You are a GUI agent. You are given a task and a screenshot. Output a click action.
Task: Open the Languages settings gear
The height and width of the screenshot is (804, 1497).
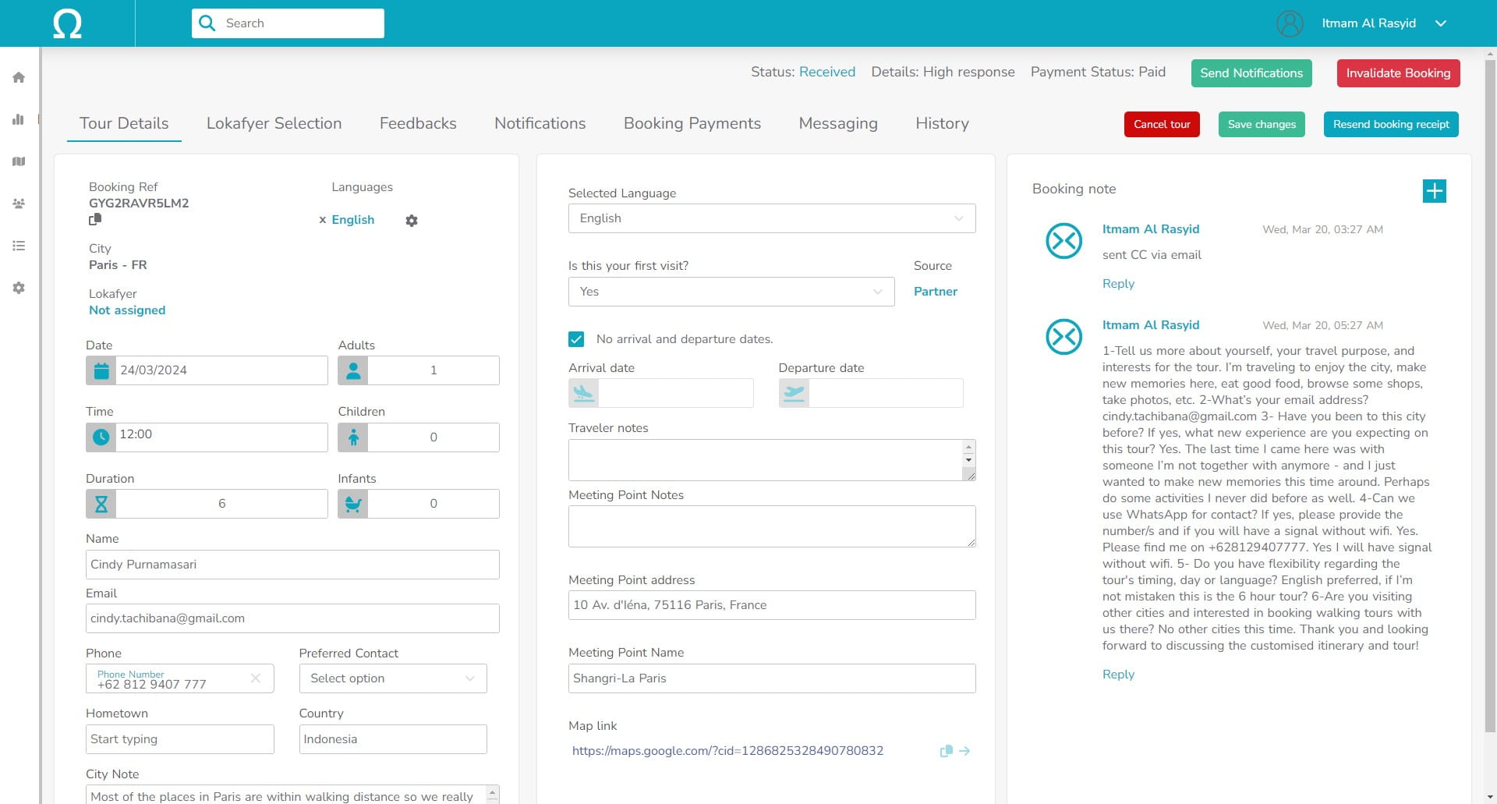click(412, 221)
